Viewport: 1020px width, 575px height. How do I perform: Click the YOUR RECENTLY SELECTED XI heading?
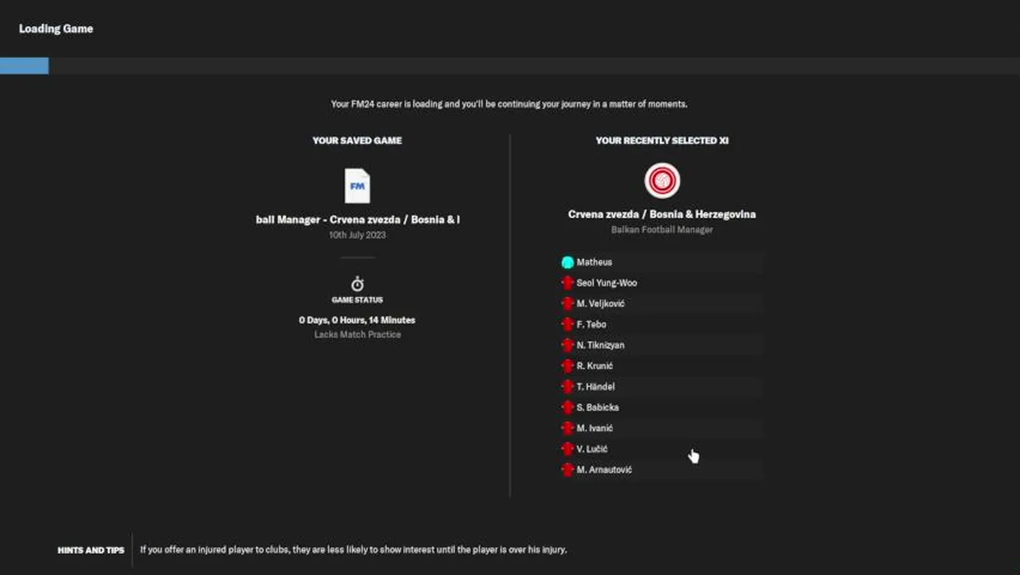coord(662,141)
